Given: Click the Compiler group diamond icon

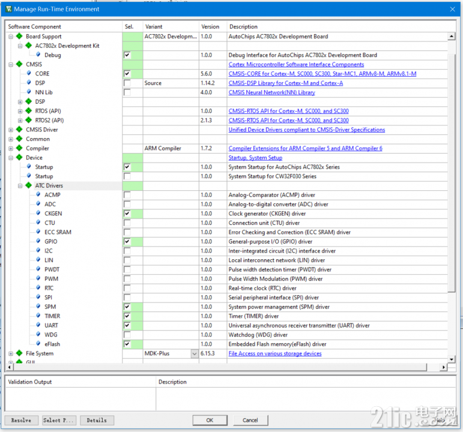Looking at the screenshot, I should [x=19, y=148].
